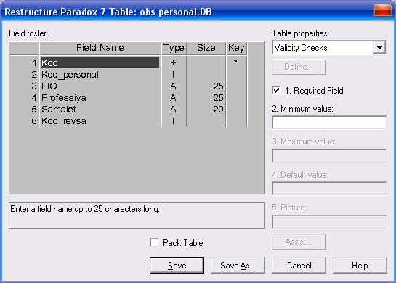This screenshot has width=396, height=283.
Task: Click the Define... button
Action: click(299, 67)
